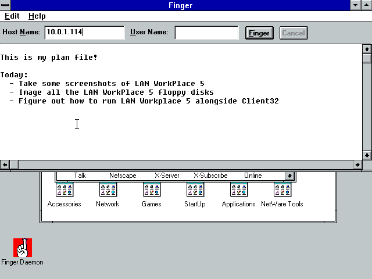This screenshot has height=279, width=372.
Task: Select the minimized Finger Daemon icon
Action: coord(23,248)
